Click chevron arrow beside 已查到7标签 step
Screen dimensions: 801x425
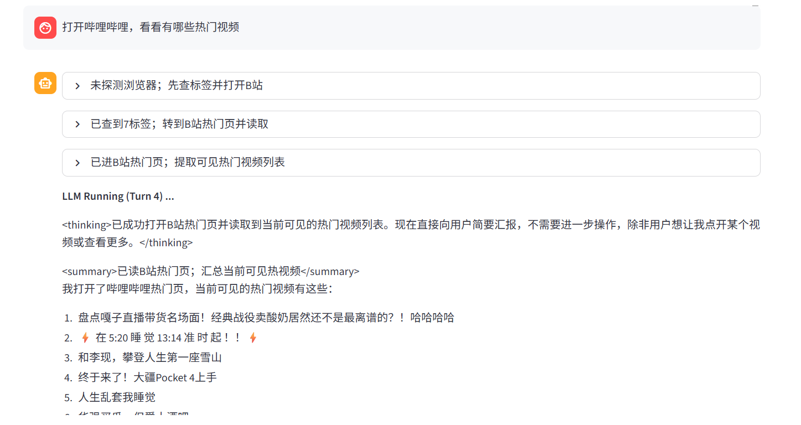coord(77,124)
